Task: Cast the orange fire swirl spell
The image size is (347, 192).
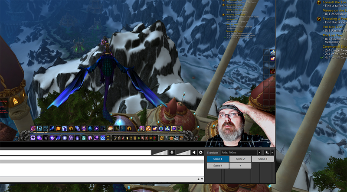Action: click(x=58, y=128)
